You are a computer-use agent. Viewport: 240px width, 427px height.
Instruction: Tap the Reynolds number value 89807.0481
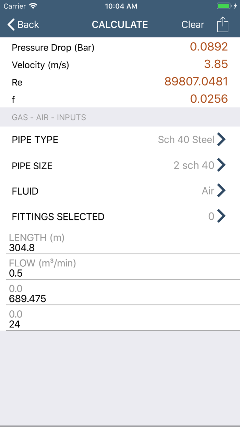point(196,82)
